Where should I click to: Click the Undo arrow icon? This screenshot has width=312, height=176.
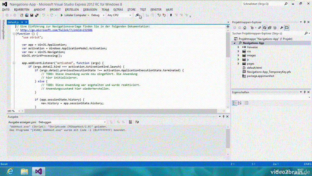[x=44, y=15]
